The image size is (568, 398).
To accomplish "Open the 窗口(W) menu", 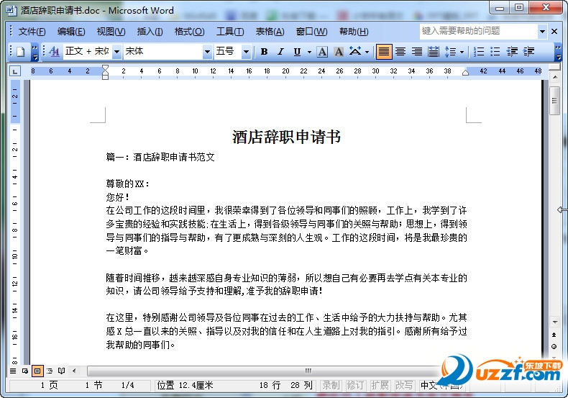I will 311,32.
